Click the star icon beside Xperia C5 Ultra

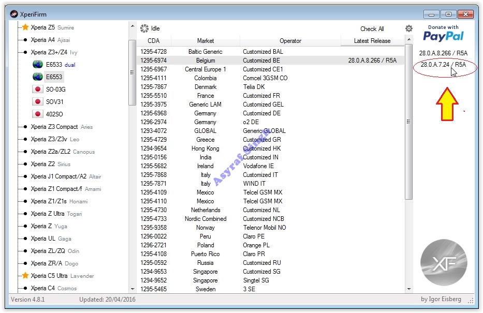tap(25, 275)
